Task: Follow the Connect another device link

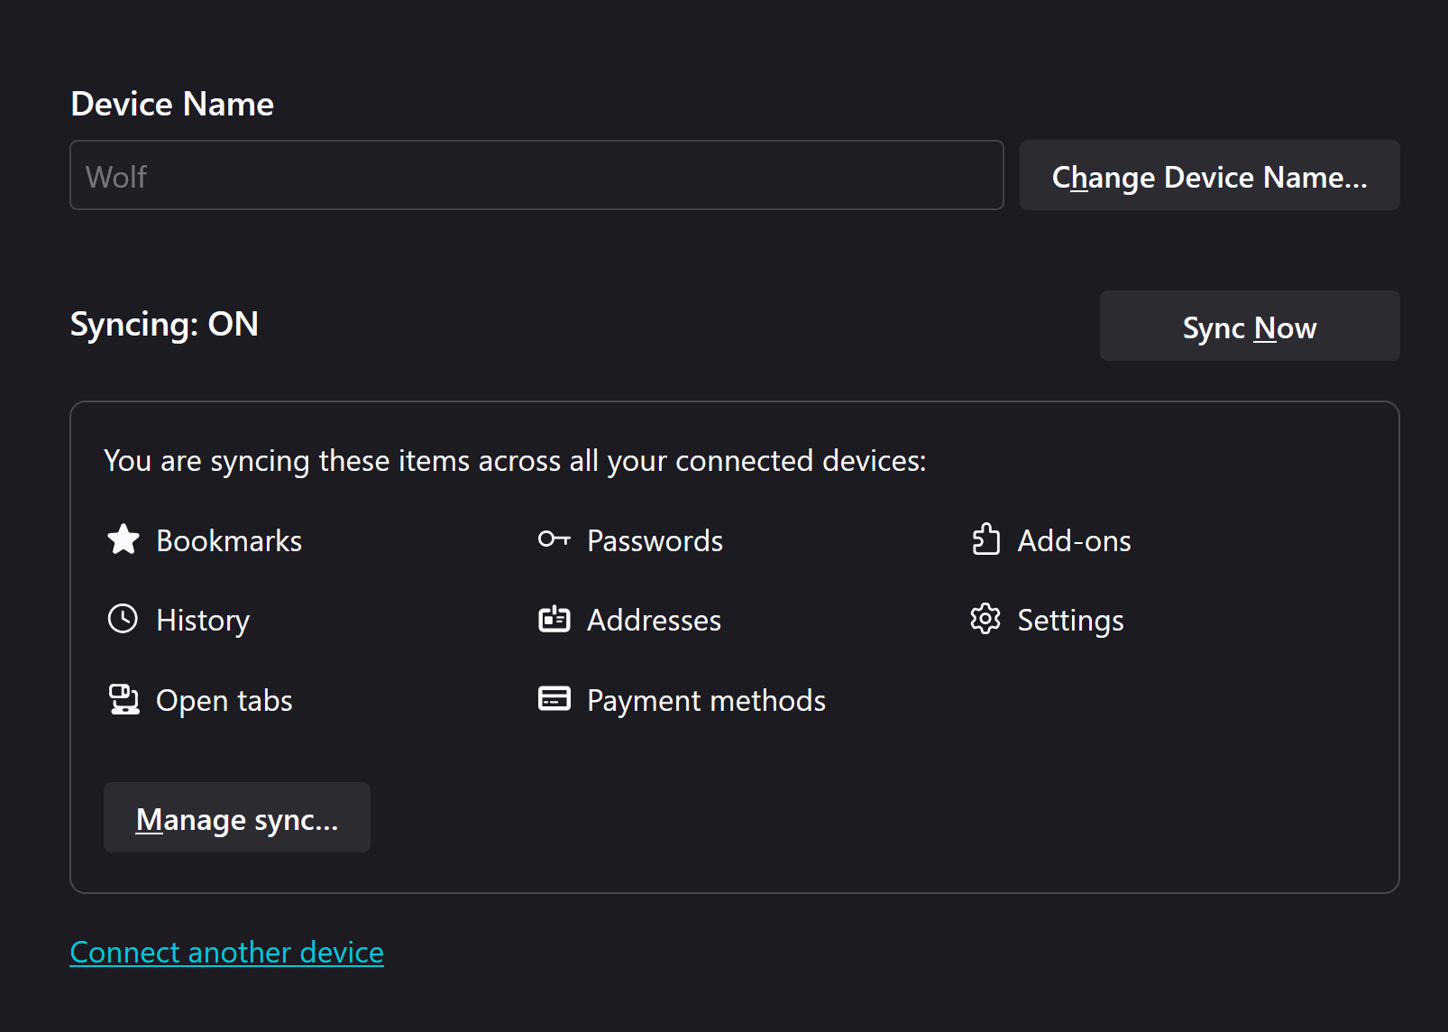Action: (x=227, y=953)
